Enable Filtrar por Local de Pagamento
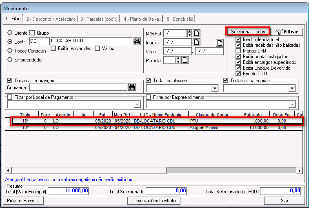The image size is (309, 208). point(10,97)
